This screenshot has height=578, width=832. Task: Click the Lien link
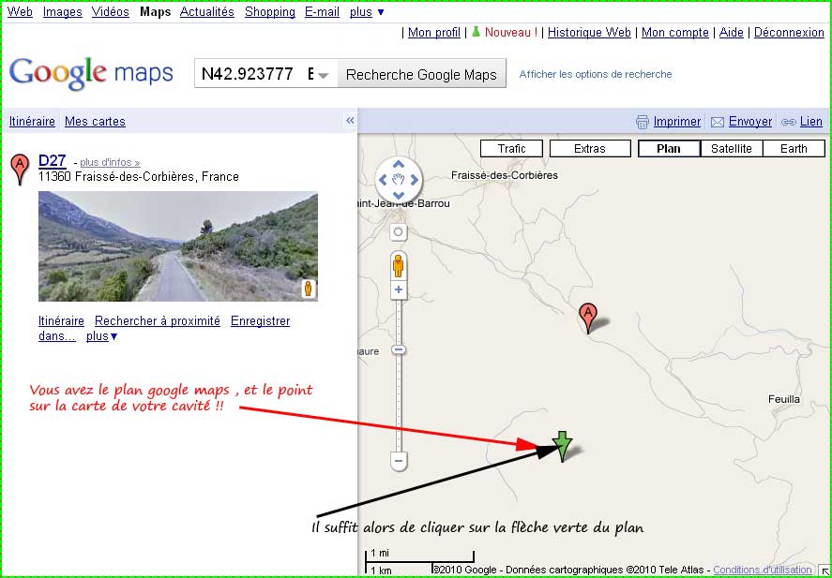click(x=811, y=122)
